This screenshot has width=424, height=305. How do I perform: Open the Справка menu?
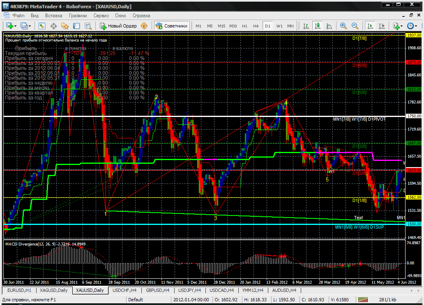(x=141, y=16)
